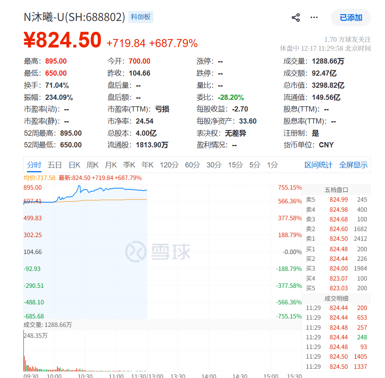The width and height of the screenshot is (385, 378).
Task: Toggle the 已添加 watchlist button
Action: [x=350, y=17]
